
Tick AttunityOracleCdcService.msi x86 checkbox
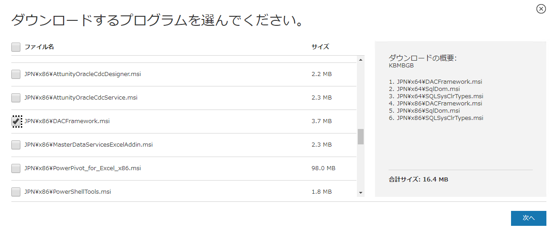[16, 98]
